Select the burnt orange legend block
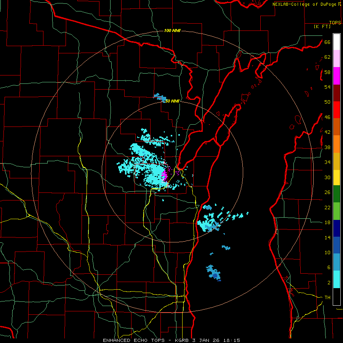This screenshot has height=343, width=343. pos(337,127)
